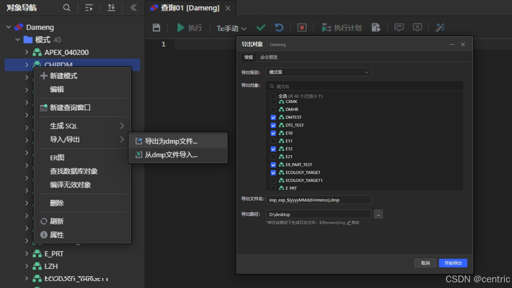
Task: Choose ER图 from context menu
Action: [x=83, y=158]
